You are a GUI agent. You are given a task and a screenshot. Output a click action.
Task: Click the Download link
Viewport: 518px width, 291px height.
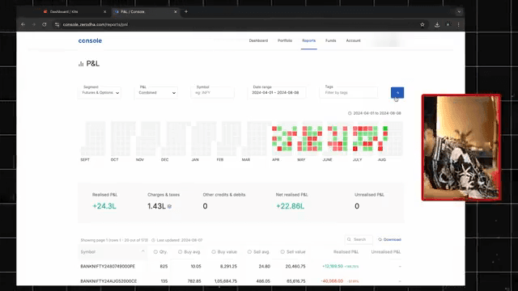(389, 239)
